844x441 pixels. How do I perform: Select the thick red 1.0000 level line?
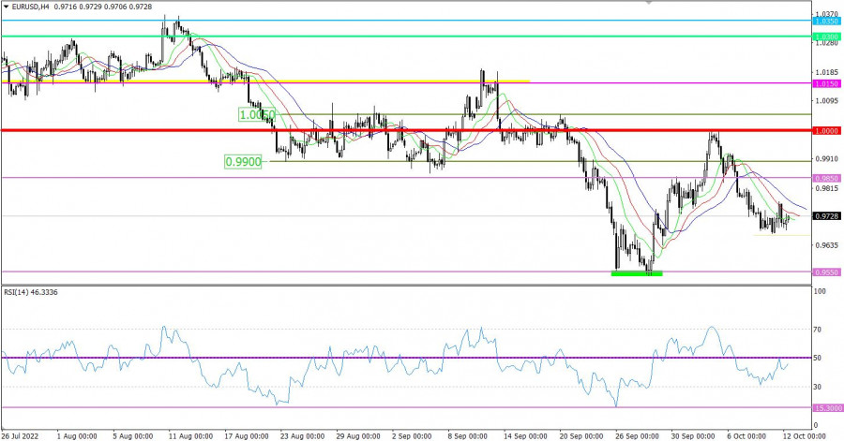[375, 130]
